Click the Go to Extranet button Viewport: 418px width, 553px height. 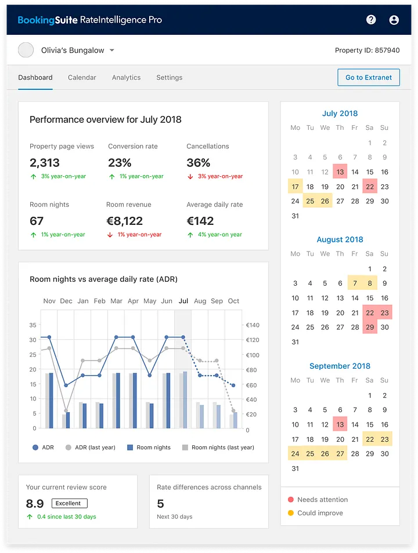(x=369, y=78)
